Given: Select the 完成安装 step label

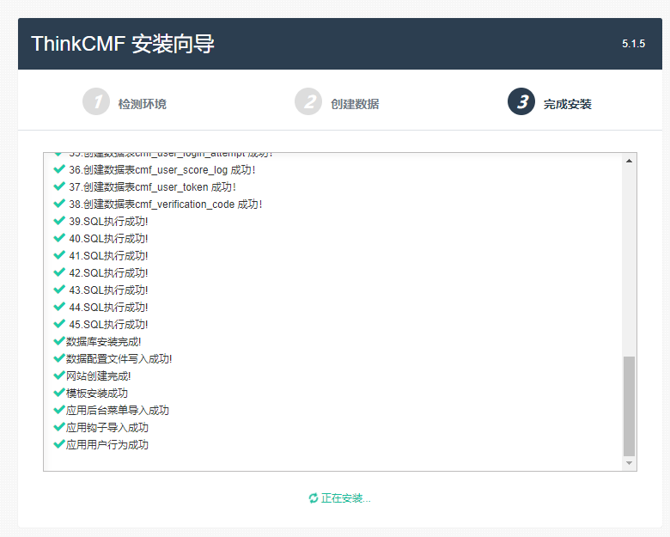Looking at the screenshot, I should point(568,104).
